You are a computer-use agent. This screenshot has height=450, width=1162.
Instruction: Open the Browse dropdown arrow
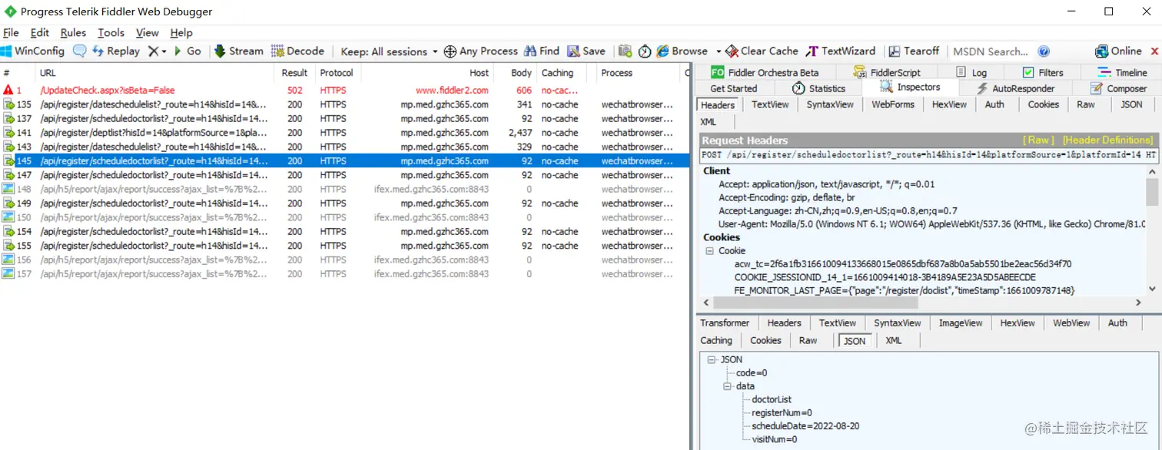(719, 51)
